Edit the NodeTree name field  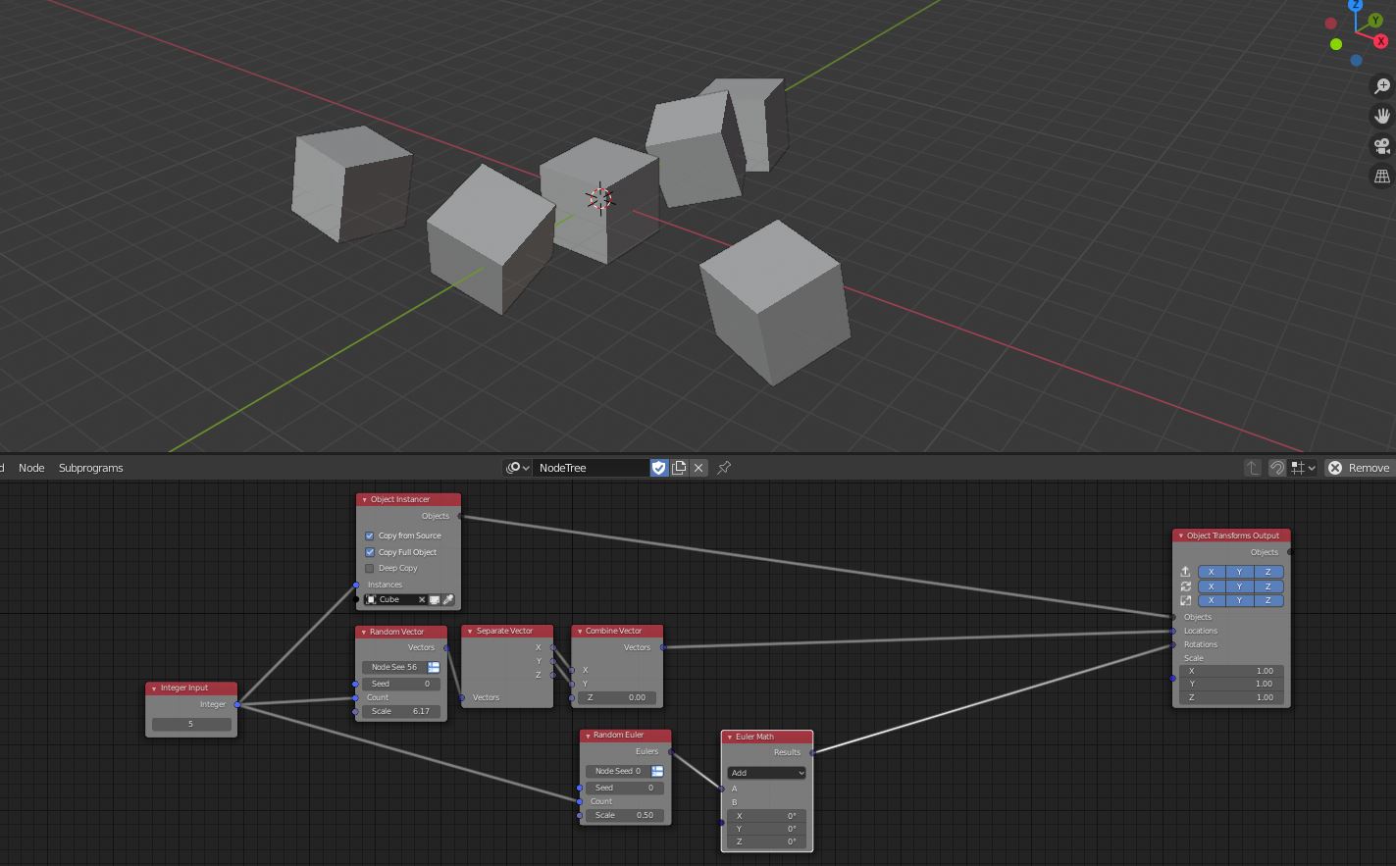click(x=592, y=468)
